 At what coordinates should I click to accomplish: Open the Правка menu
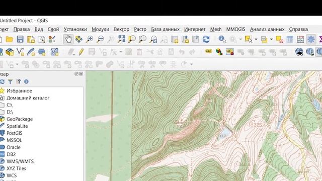pyautogui.click(x=22, y=29)
